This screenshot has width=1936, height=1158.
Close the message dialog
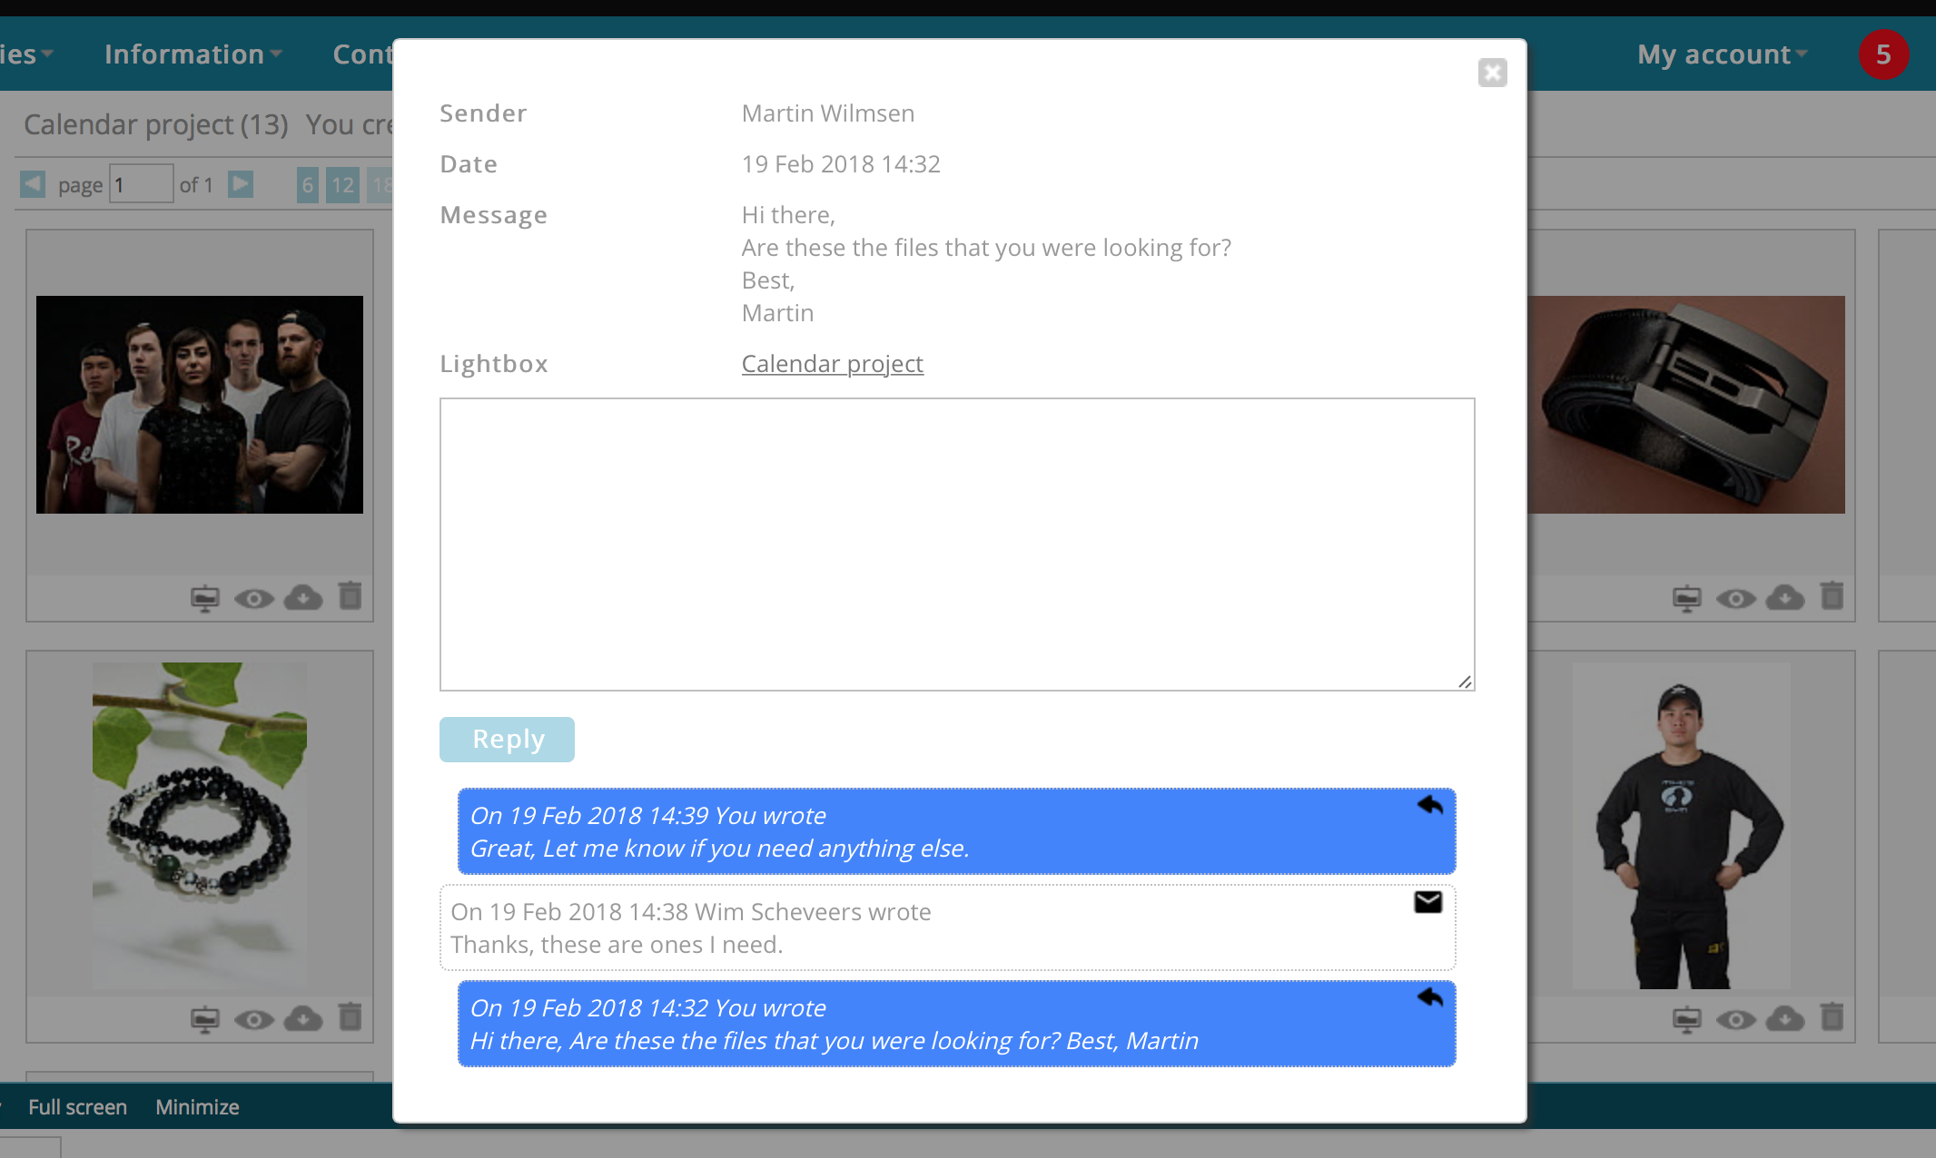[x=1492, y=73]
